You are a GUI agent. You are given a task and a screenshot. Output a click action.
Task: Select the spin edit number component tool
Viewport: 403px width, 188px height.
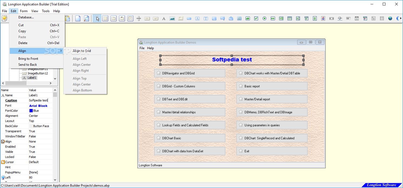tap(281, 18)
